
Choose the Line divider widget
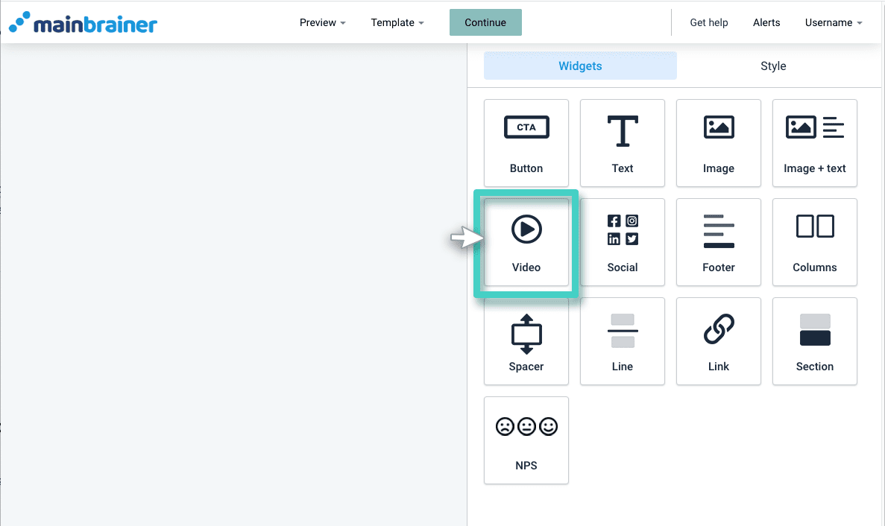(x=622, y=340)
